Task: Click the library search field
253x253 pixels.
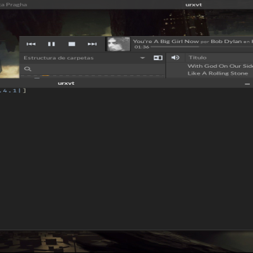Action: (x=92, y=69)
